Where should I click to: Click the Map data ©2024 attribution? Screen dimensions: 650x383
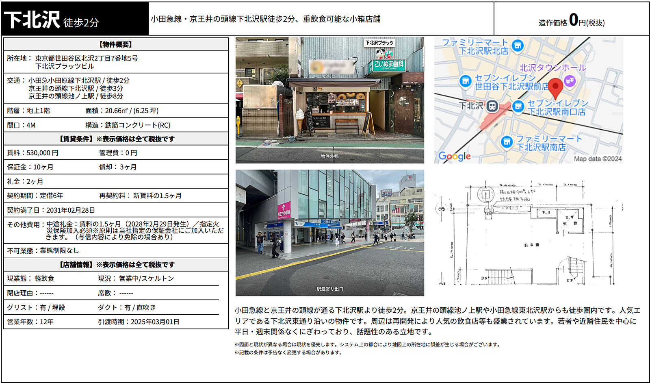(598, 159)
